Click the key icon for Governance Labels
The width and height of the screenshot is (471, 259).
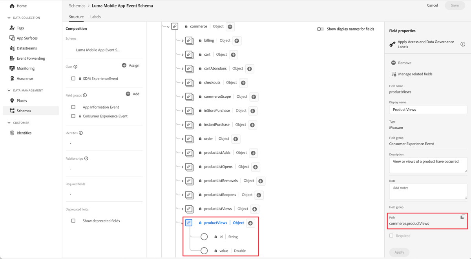tap(392, 44)
